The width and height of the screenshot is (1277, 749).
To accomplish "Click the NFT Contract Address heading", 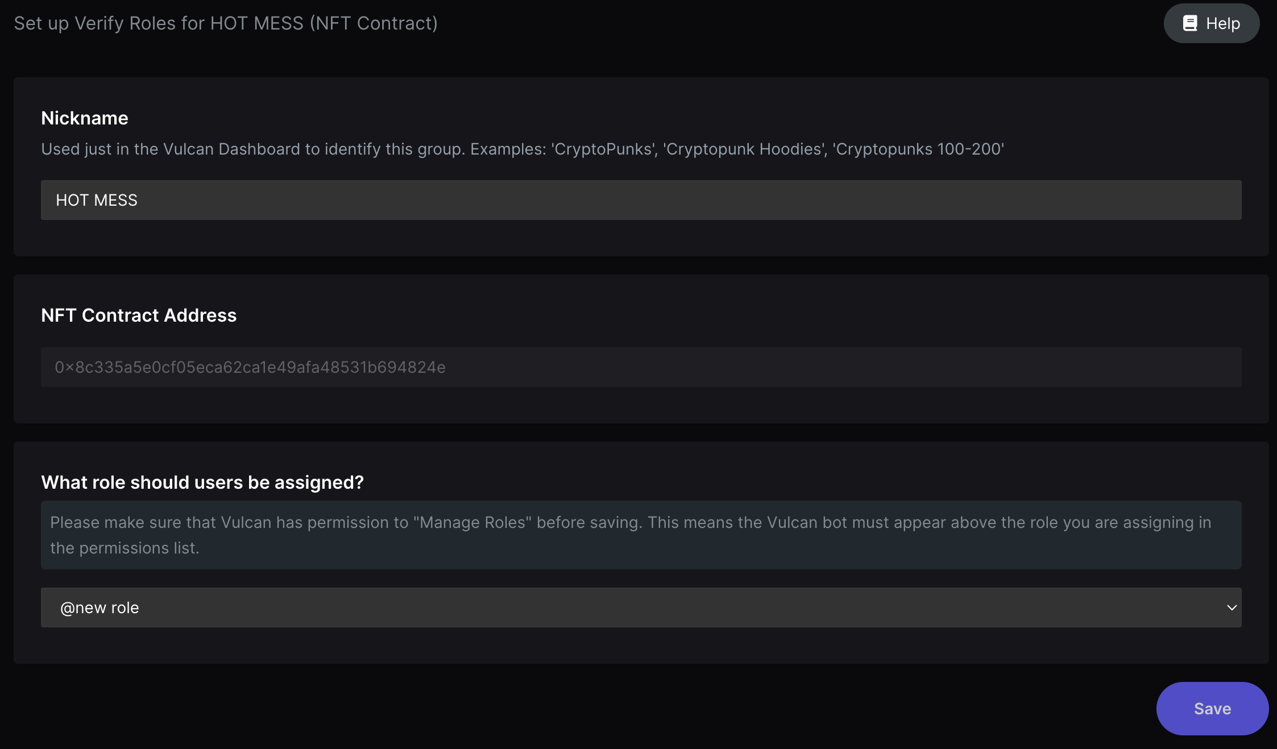I will click(139, 315).
